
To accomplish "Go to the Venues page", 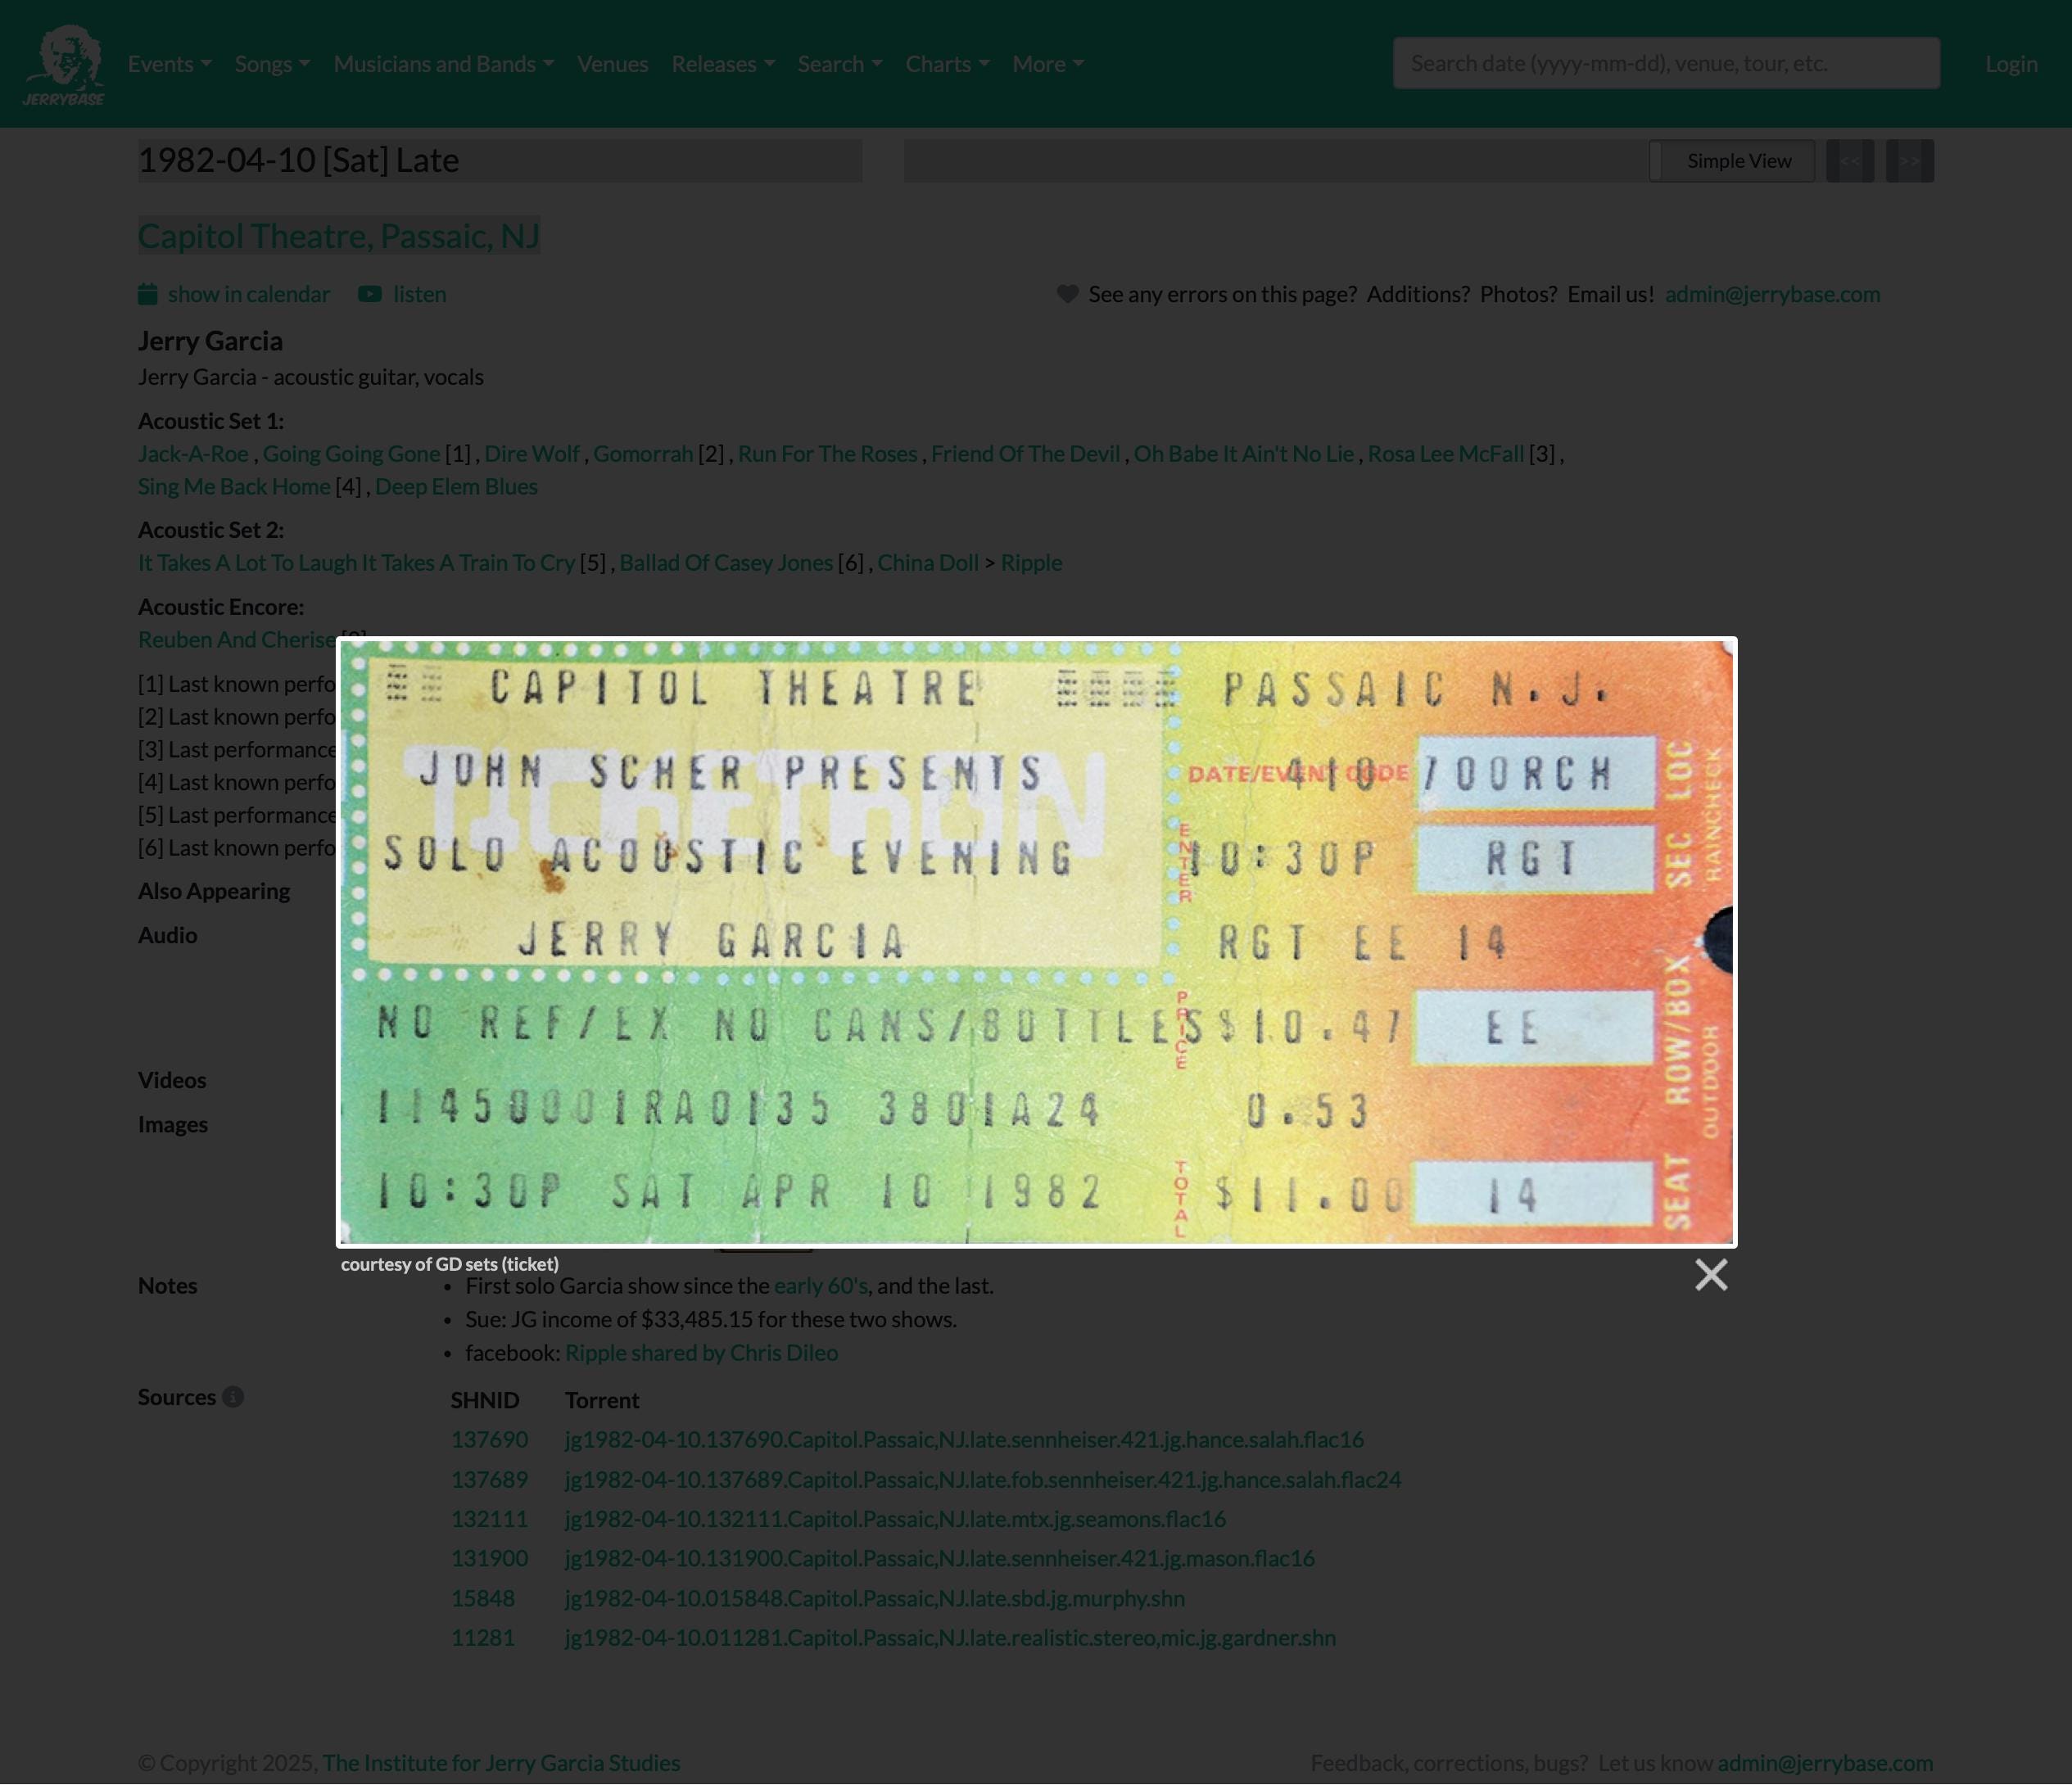I will (x=613, y=64).
